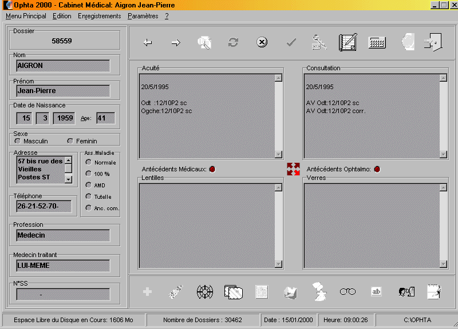Click the validate checkmark icon
458x329 pixels.
pyautogui.click(x=291, y=42)
